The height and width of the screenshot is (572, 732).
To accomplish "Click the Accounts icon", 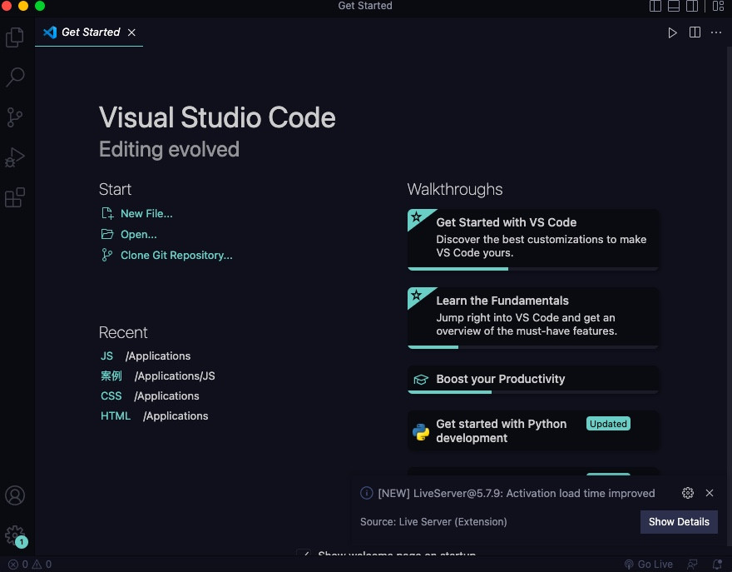I will tap(15, 495).
